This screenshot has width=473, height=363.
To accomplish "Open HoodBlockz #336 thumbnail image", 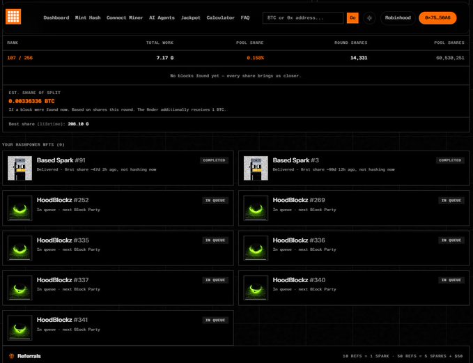I will click(x=256, y=248).
